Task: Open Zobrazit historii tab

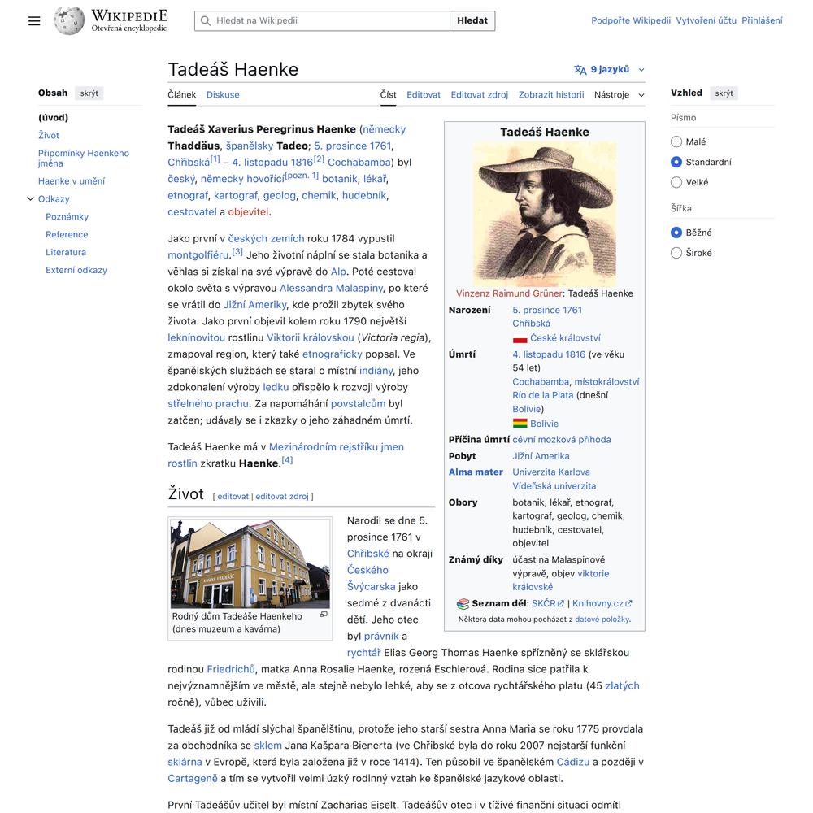Action: [x=551, y=95]
